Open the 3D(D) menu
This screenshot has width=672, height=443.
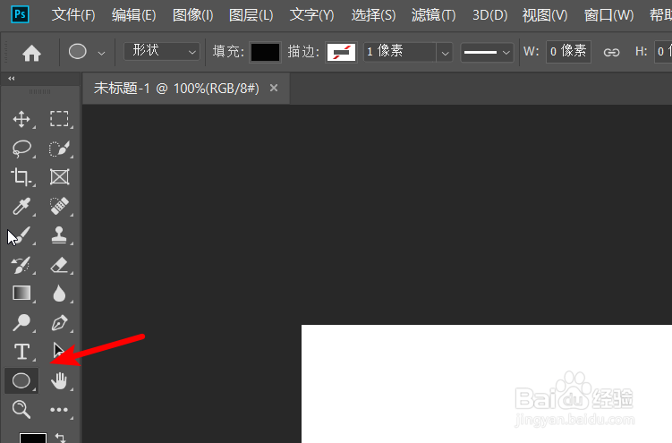tap(489, 15)
